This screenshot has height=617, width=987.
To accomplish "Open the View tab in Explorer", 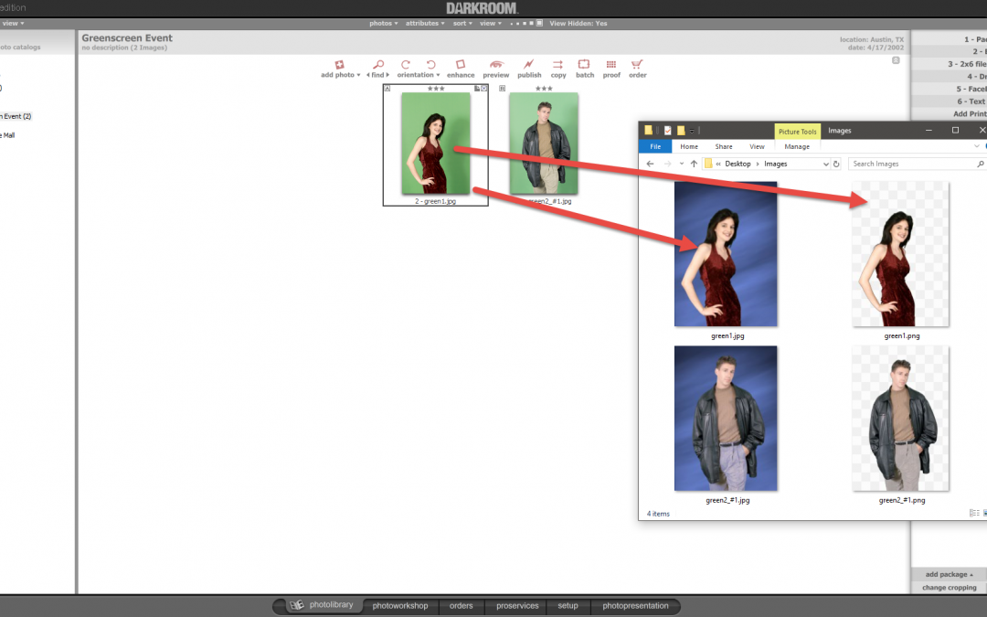I will point(757,146).
